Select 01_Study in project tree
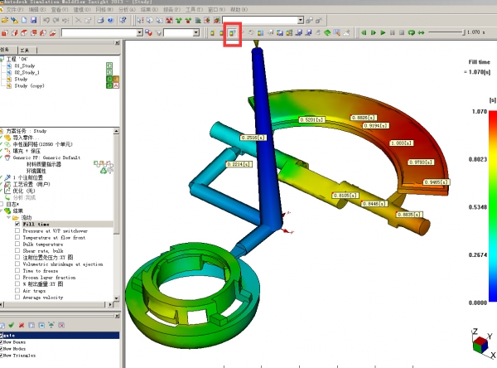 pyautogui.click(x=24, y=65)
